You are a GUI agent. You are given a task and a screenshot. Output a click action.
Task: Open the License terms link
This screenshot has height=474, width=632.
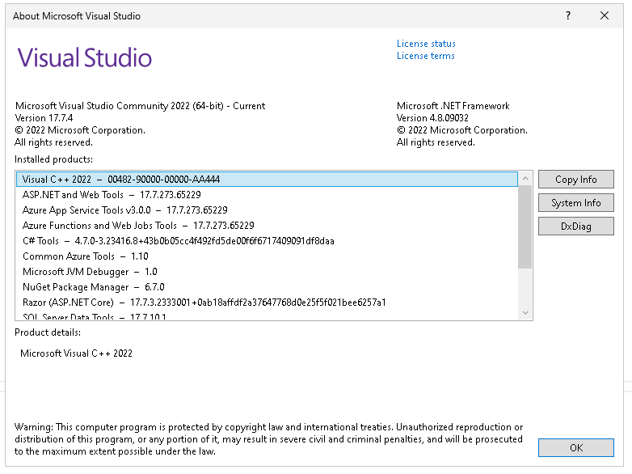point(426,56)
